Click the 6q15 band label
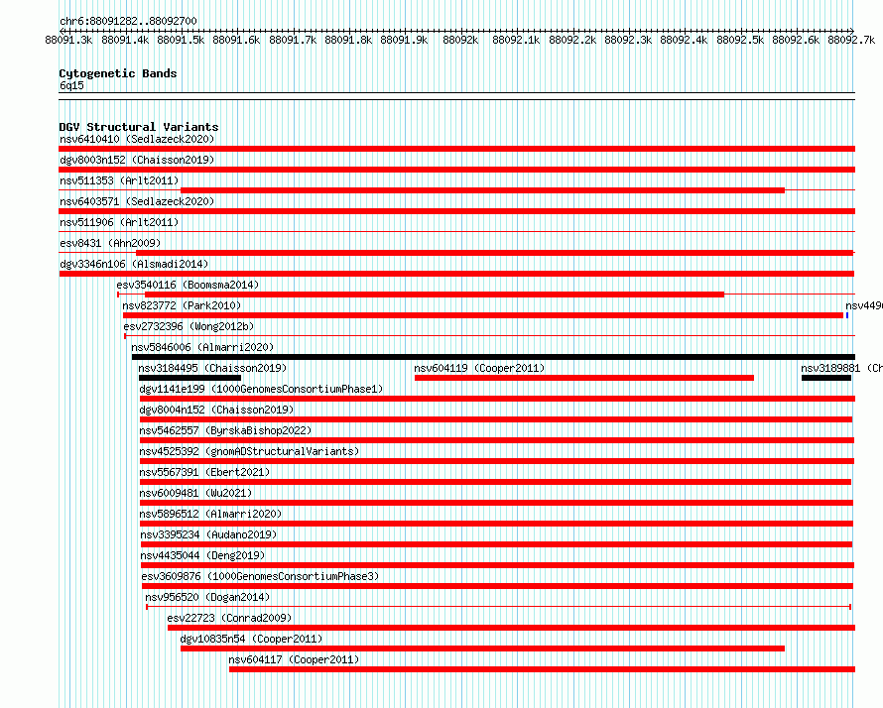This screenshot has width=883, height=708. (71, 85)
